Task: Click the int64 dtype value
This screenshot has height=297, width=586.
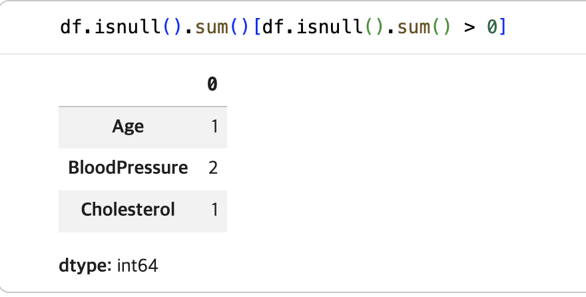Action: [138, 266]
